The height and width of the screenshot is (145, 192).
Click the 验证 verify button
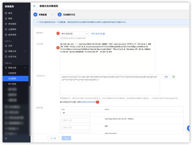[166, 77]
